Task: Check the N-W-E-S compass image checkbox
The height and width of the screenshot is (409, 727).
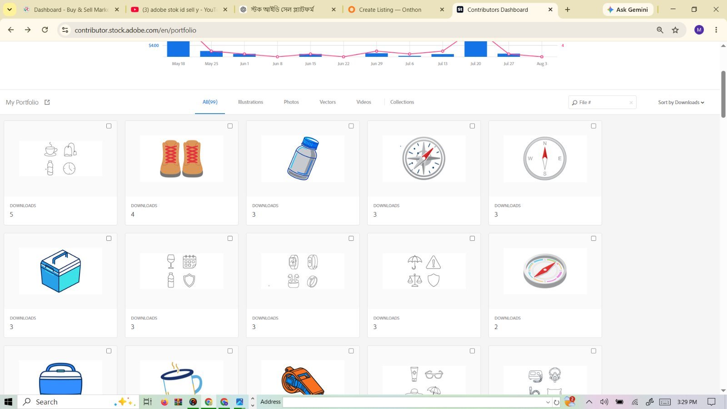Action: click(x=593, y=126)
